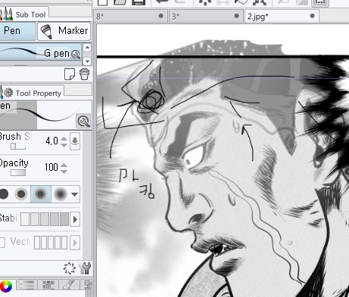Expand vector magnet settings arrow
The image size is (349, 297).
coord(75,243)
